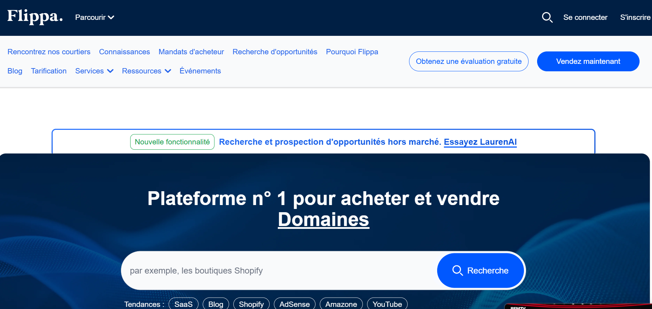This screenshot has height=309, width=652.
Task: Open the Événements page
Action: [200, 71]
